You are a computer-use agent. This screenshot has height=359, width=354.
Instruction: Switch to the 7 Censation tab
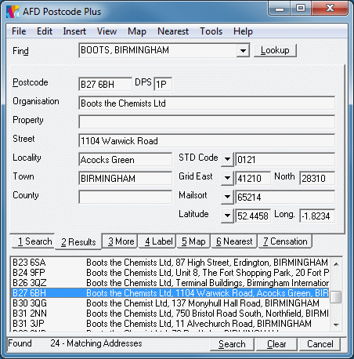click(x=285, y=241)
